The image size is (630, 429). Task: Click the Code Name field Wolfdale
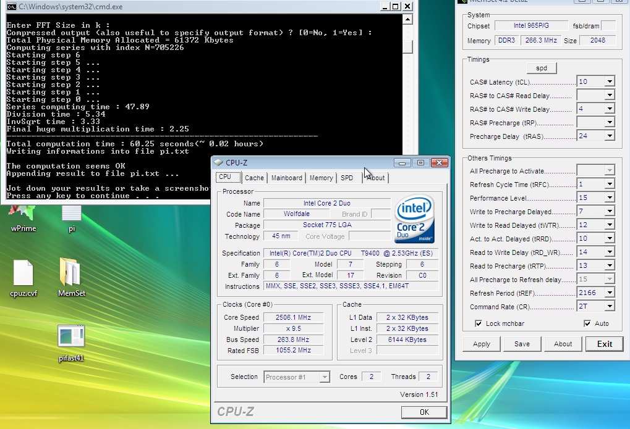(x=297, y=214)
